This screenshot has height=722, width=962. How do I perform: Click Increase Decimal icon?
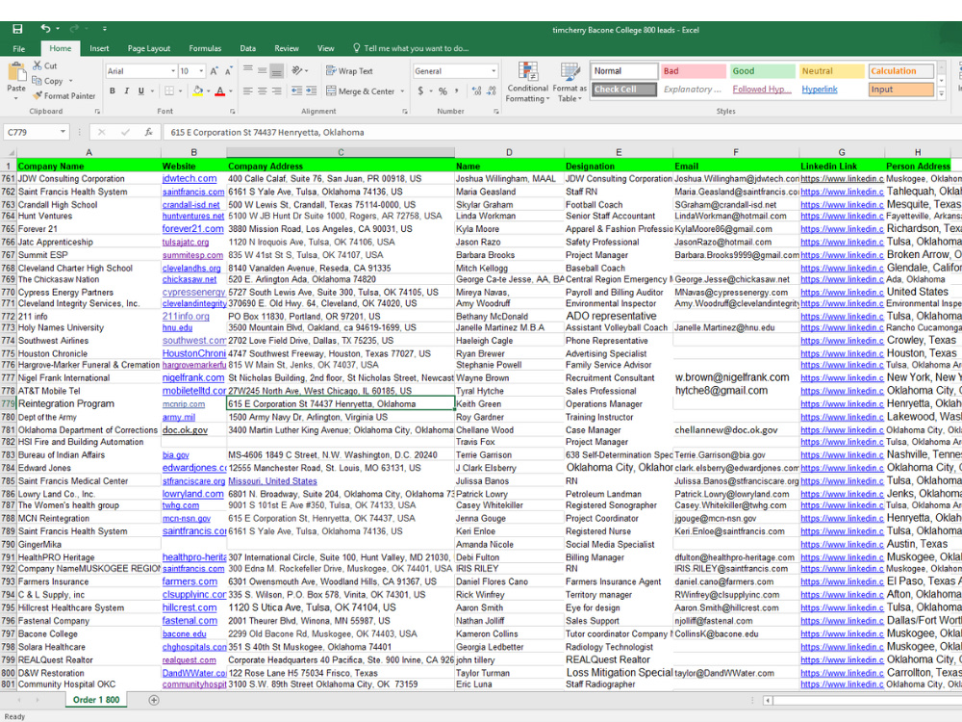pos(477,90)
